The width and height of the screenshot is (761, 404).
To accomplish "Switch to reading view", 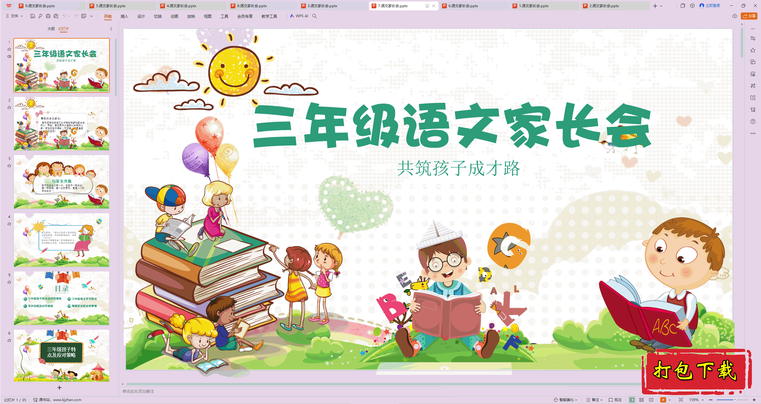I will (x=651, y=400).
